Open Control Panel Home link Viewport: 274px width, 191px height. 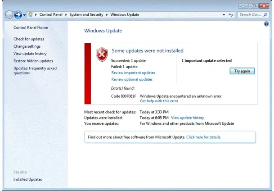[x=31, y=27]
